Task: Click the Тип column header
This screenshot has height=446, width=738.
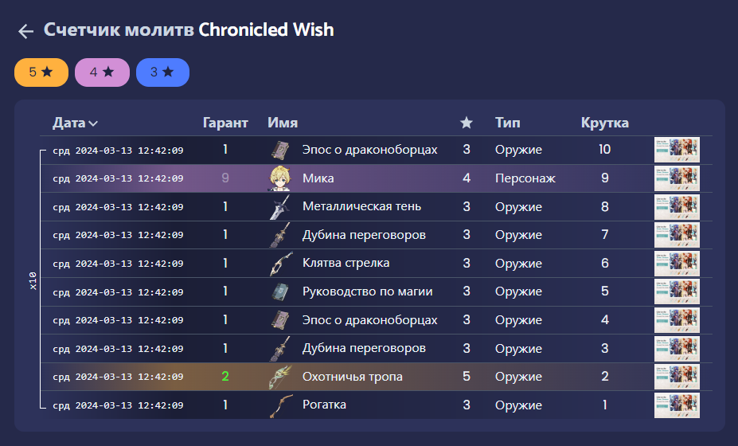Action: (508, 123)
